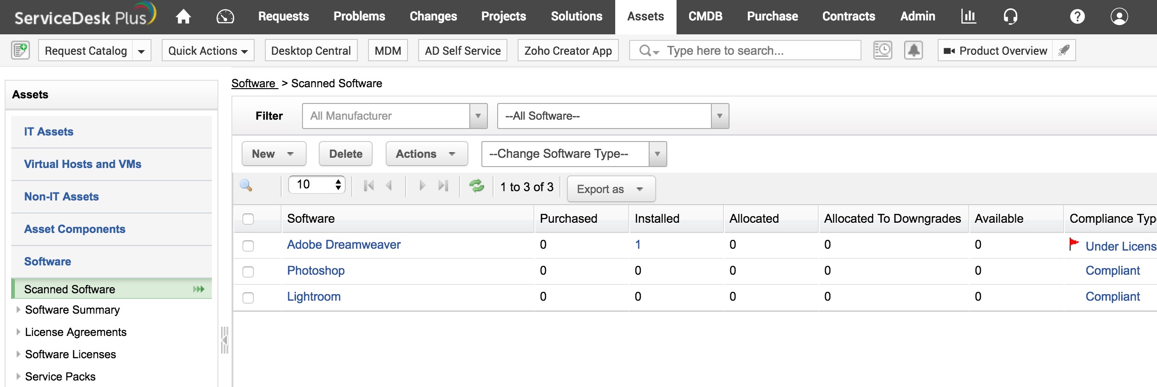Switch to the CMDB tab
This screenshot has width=1157, height=387.
point(705,17)
